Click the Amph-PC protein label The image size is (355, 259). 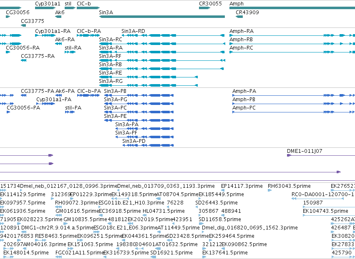coord(244,108)
